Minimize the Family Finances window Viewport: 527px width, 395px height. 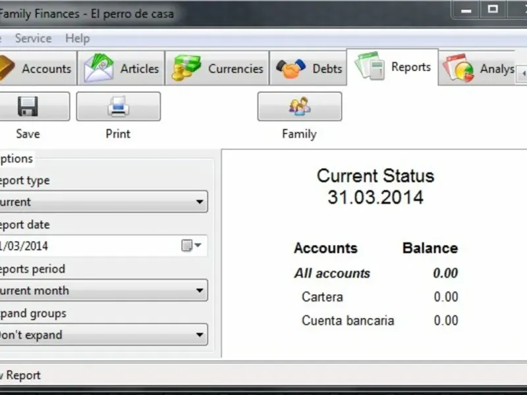click(x=466, y=10)
